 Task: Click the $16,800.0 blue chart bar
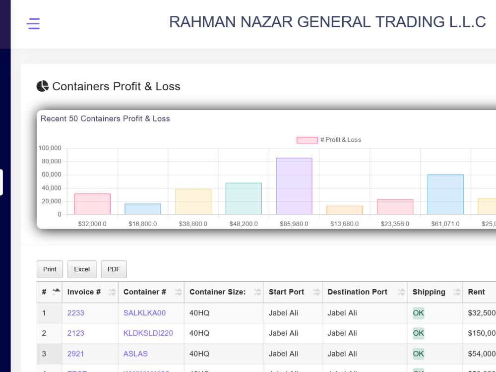(143, 209)
